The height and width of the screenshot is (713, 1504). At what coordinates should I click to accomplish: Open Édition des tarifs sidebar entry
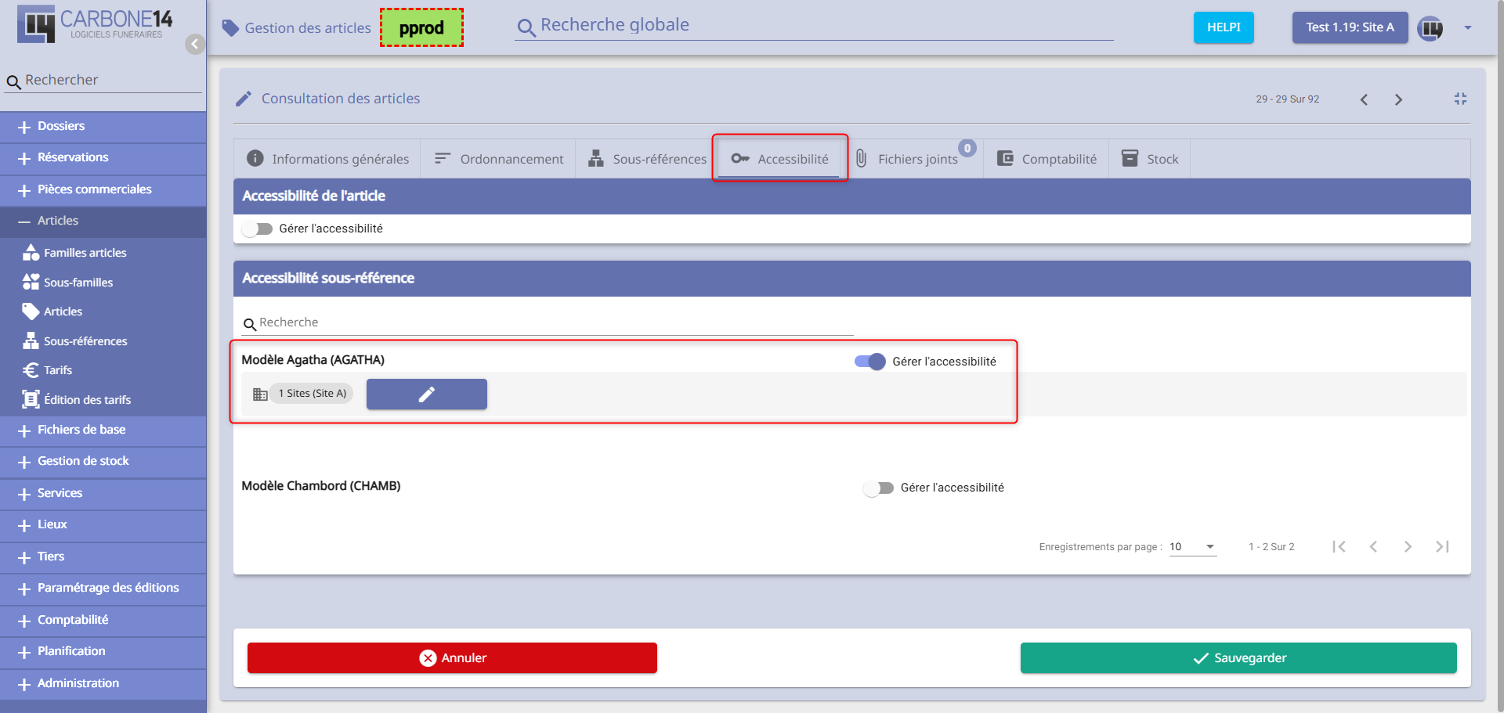[x=87, y=400]
